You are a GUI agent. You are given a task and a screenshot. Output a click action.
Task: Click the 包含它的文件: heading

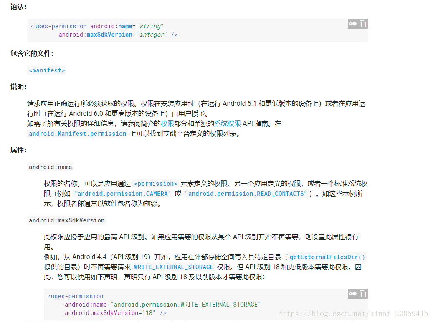coord(32,53)
